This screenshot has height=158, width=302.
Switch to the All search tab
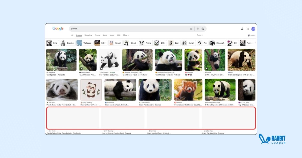72,35
